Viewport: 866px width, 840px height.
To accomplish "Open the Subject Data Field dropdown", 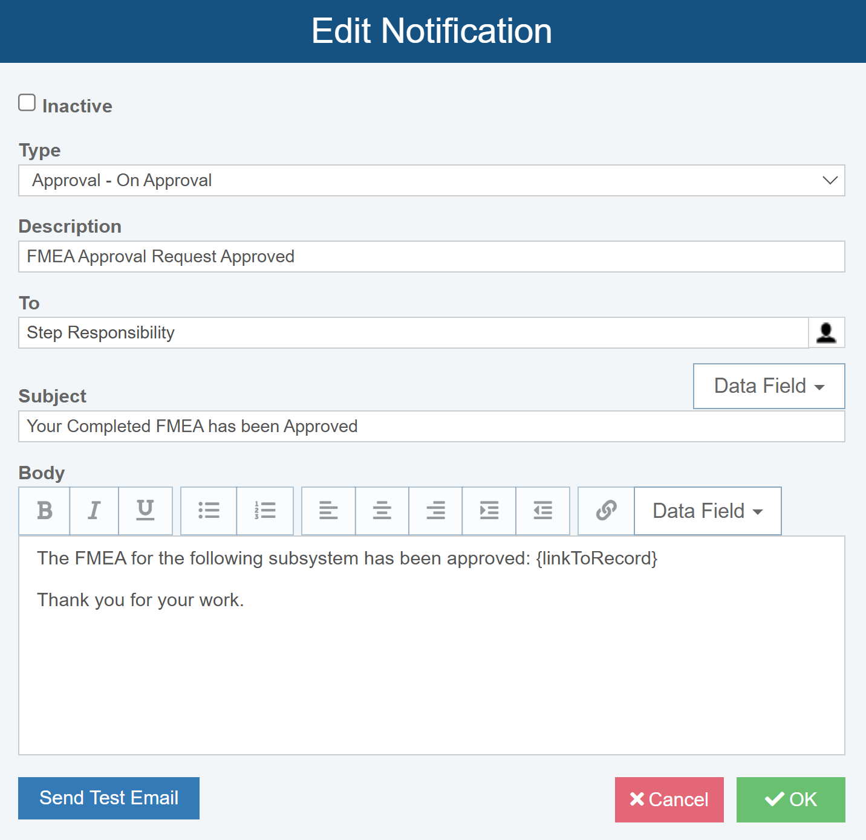I will coord(769,386).
